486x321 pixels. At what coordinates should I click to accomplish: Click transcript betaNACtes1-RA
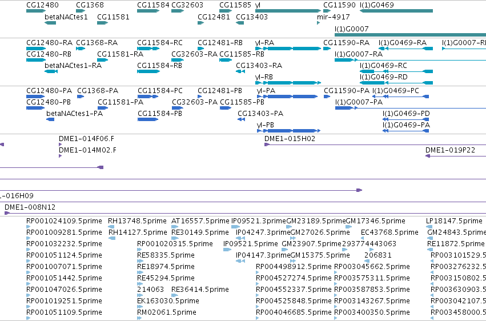51,71
